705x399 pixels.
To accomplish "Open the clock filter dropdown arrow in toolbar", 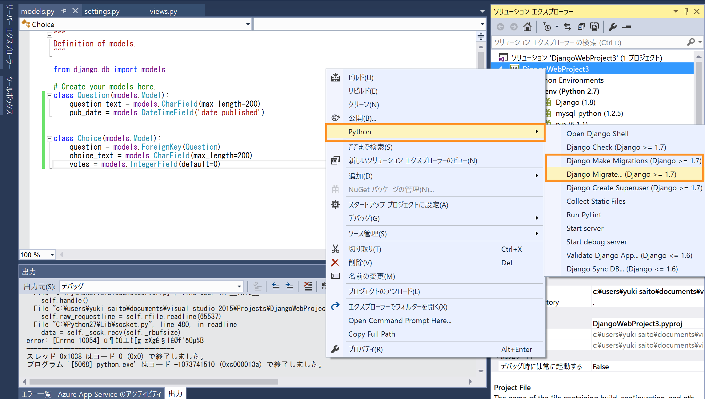I will point(557,27).
